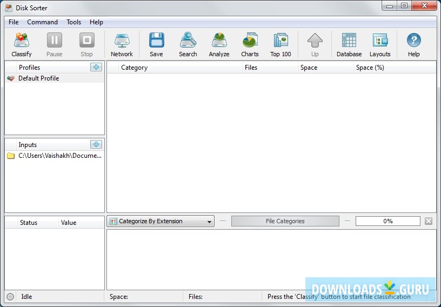Click the Value column header
441x307 pixels.
[81, 223]
